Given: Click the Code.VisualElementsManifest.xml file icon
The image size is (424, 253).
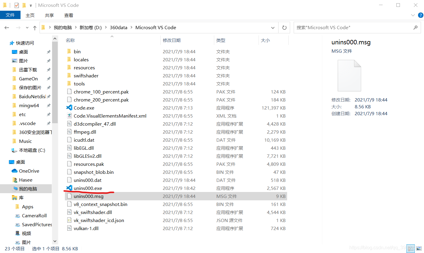Looking at the screenshot, I should point(69,116).
